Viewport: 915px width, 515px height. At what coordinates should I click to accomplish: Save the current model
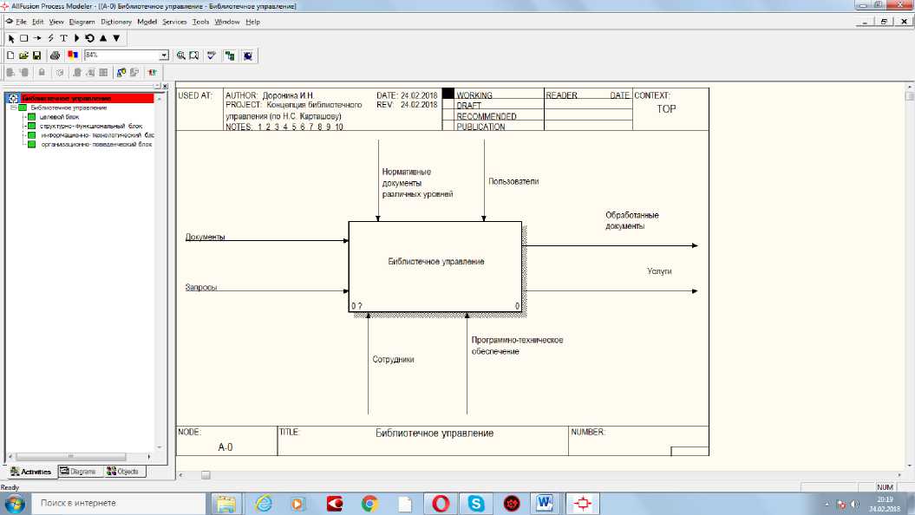36,55
